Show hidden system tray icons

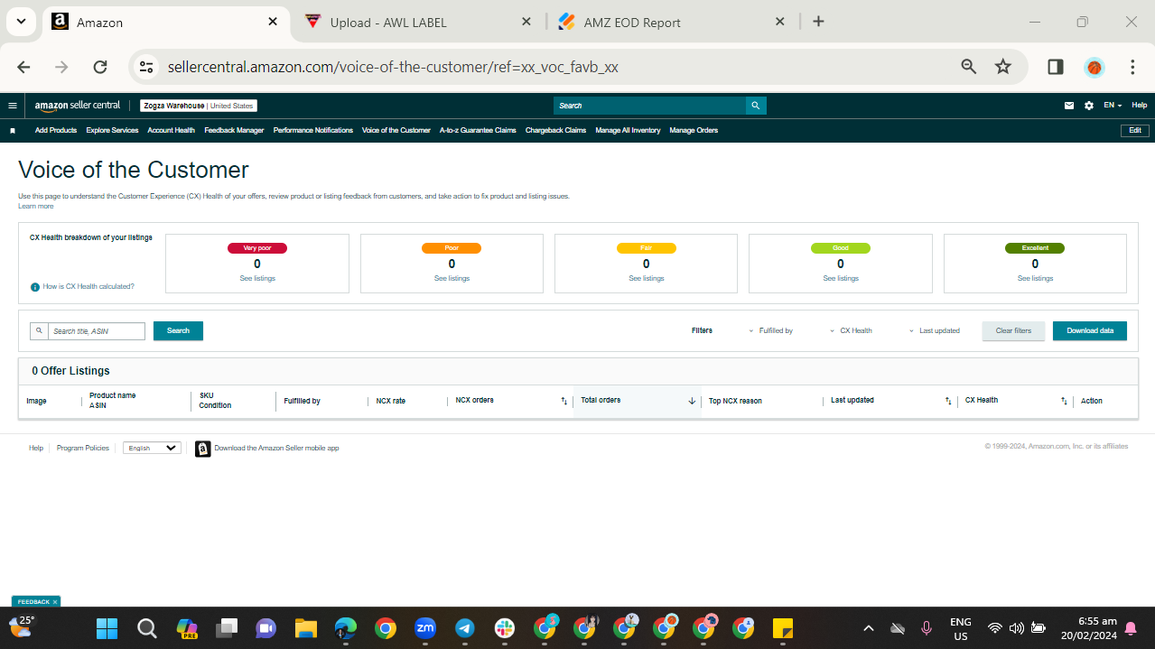pos(869,628)
